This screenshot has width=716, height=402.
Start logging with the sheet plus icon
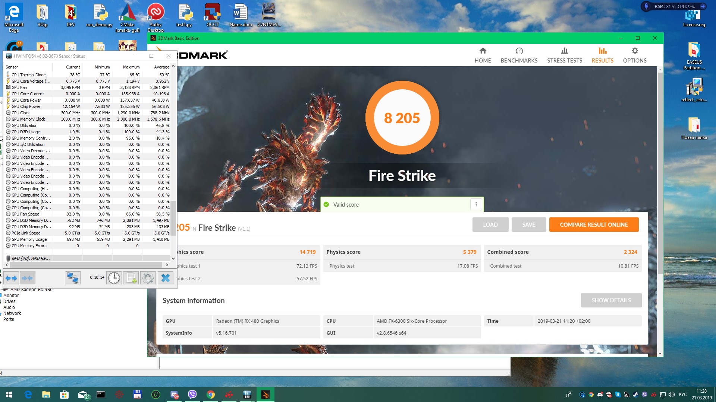(x=131, y=278)
